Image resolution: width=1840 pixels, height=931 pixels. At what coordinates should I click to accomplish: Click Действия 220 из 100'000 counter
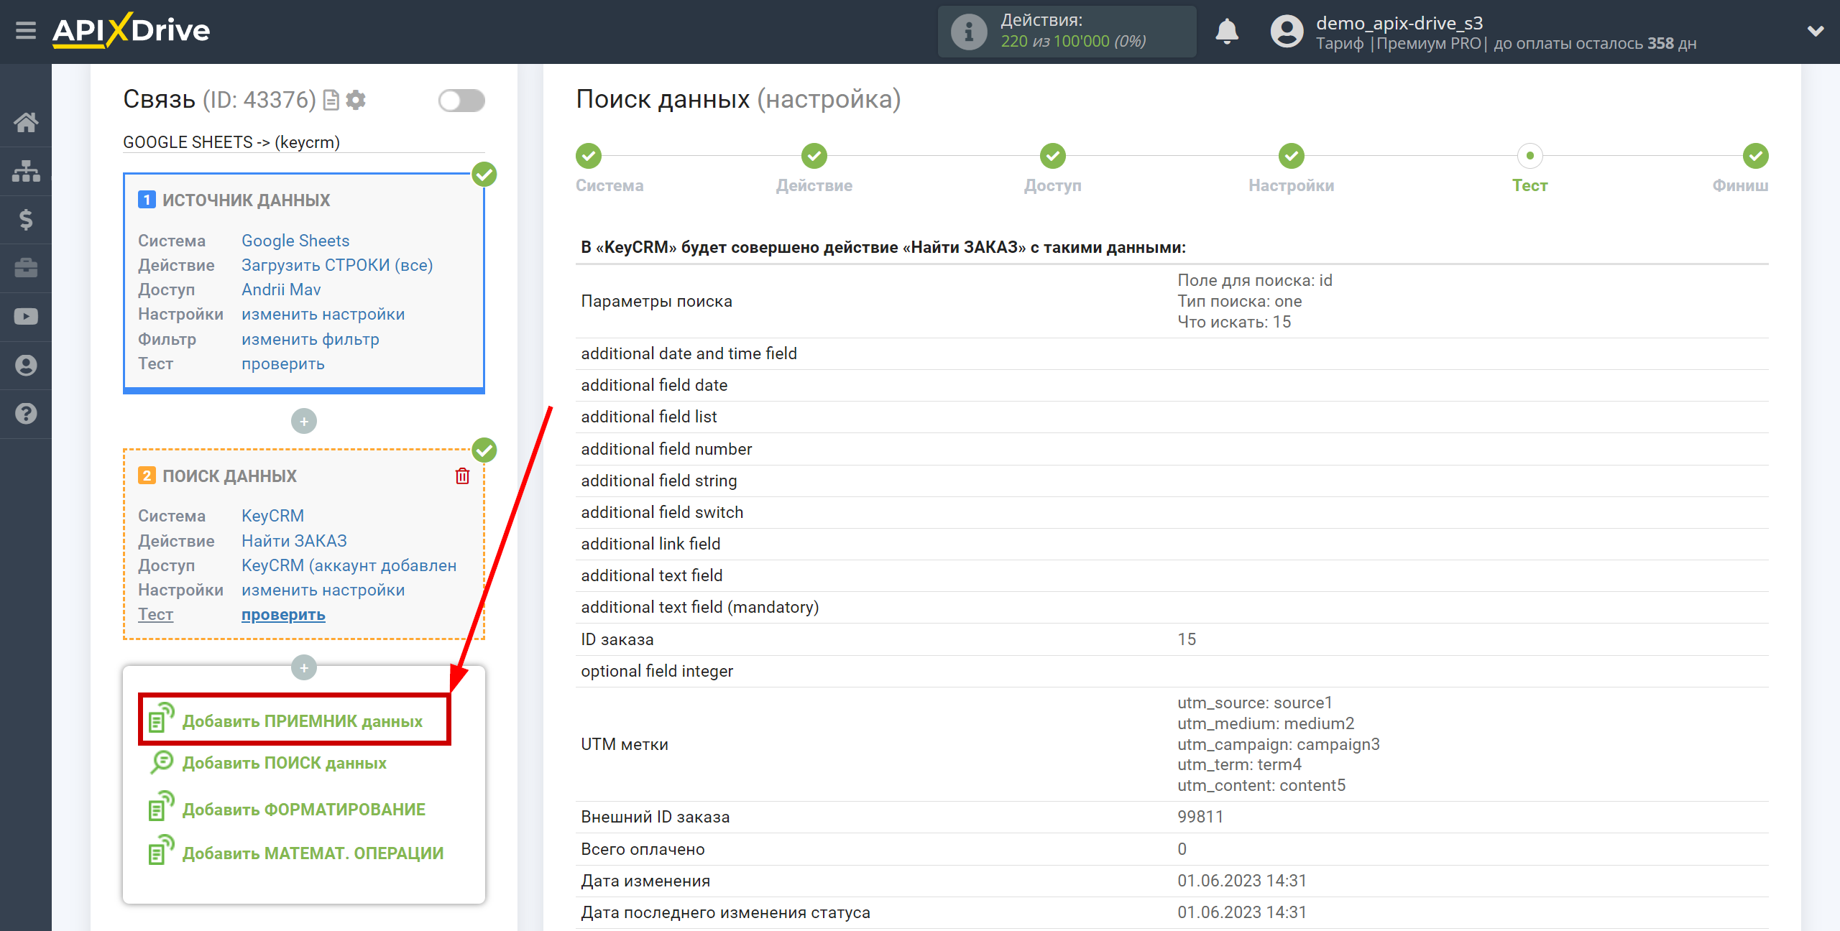1067,32
